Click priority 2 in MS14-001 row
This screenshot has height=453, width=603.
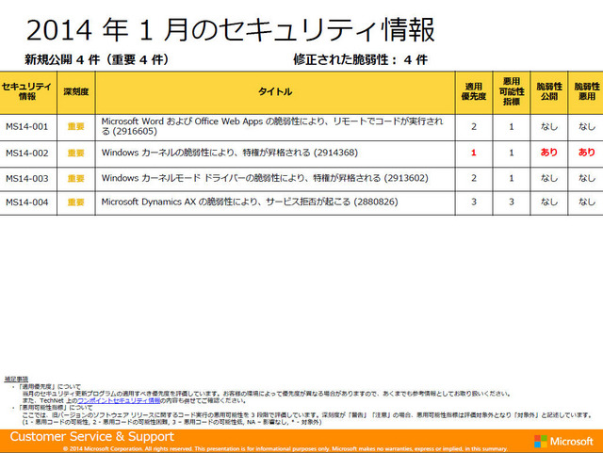click(x=474, y=126)
